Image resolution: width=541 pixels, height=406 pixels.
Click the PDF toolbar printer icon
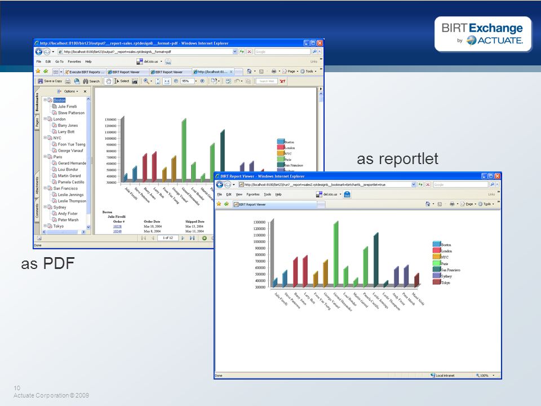[x=68, y=81]
